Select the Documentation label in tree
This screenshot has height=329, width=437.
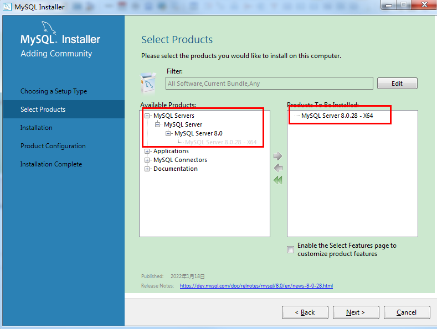point(176,169)
